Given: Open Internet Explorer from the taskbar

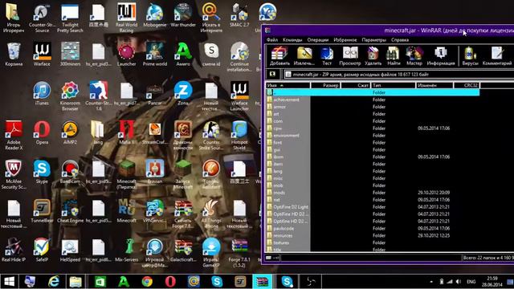Looking at the screenshot, I should 54,282.
